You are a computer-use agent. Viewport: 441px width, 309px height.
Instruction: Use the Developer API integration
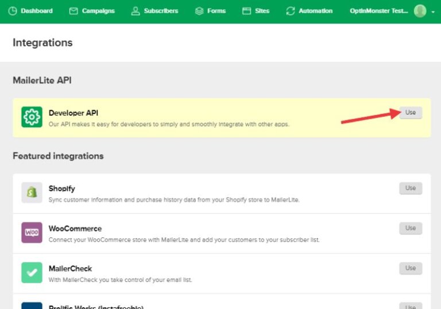pos(411,112)
